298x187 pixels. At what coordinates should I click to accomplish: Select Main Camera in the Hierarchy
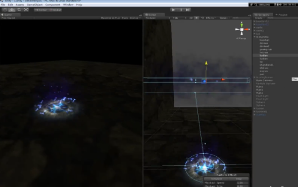(264, 81)
